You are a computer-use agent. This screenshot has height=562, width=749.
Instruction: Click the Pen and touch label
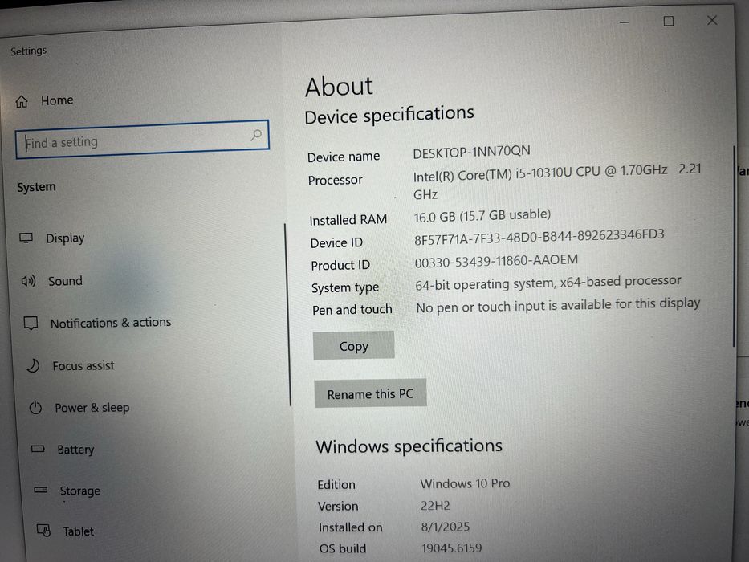(x=352, y=310)
